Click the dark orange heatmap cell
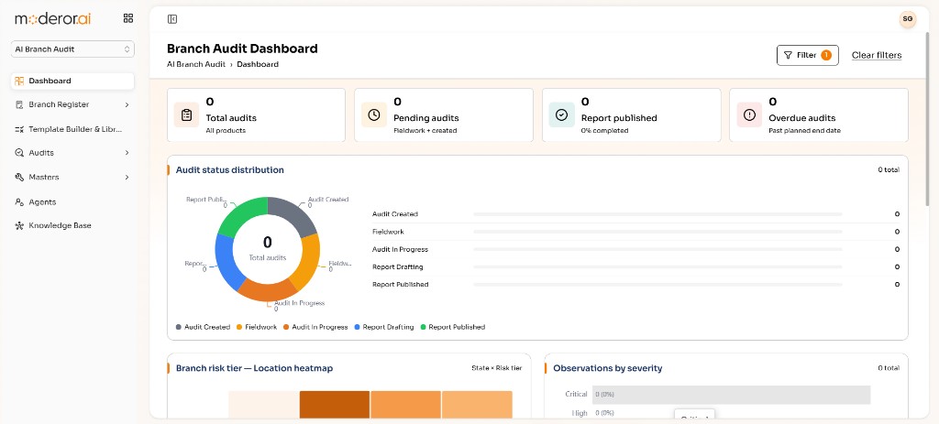The height and width of the screenshot is (424, 939). [334, 405]
